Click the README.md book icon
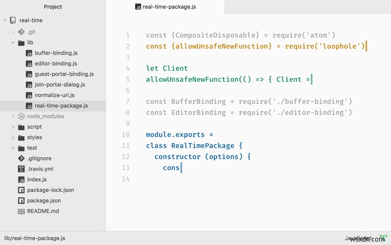Image resolution: width=391 pixels, height=245 pixels. (x=21, y=211)
